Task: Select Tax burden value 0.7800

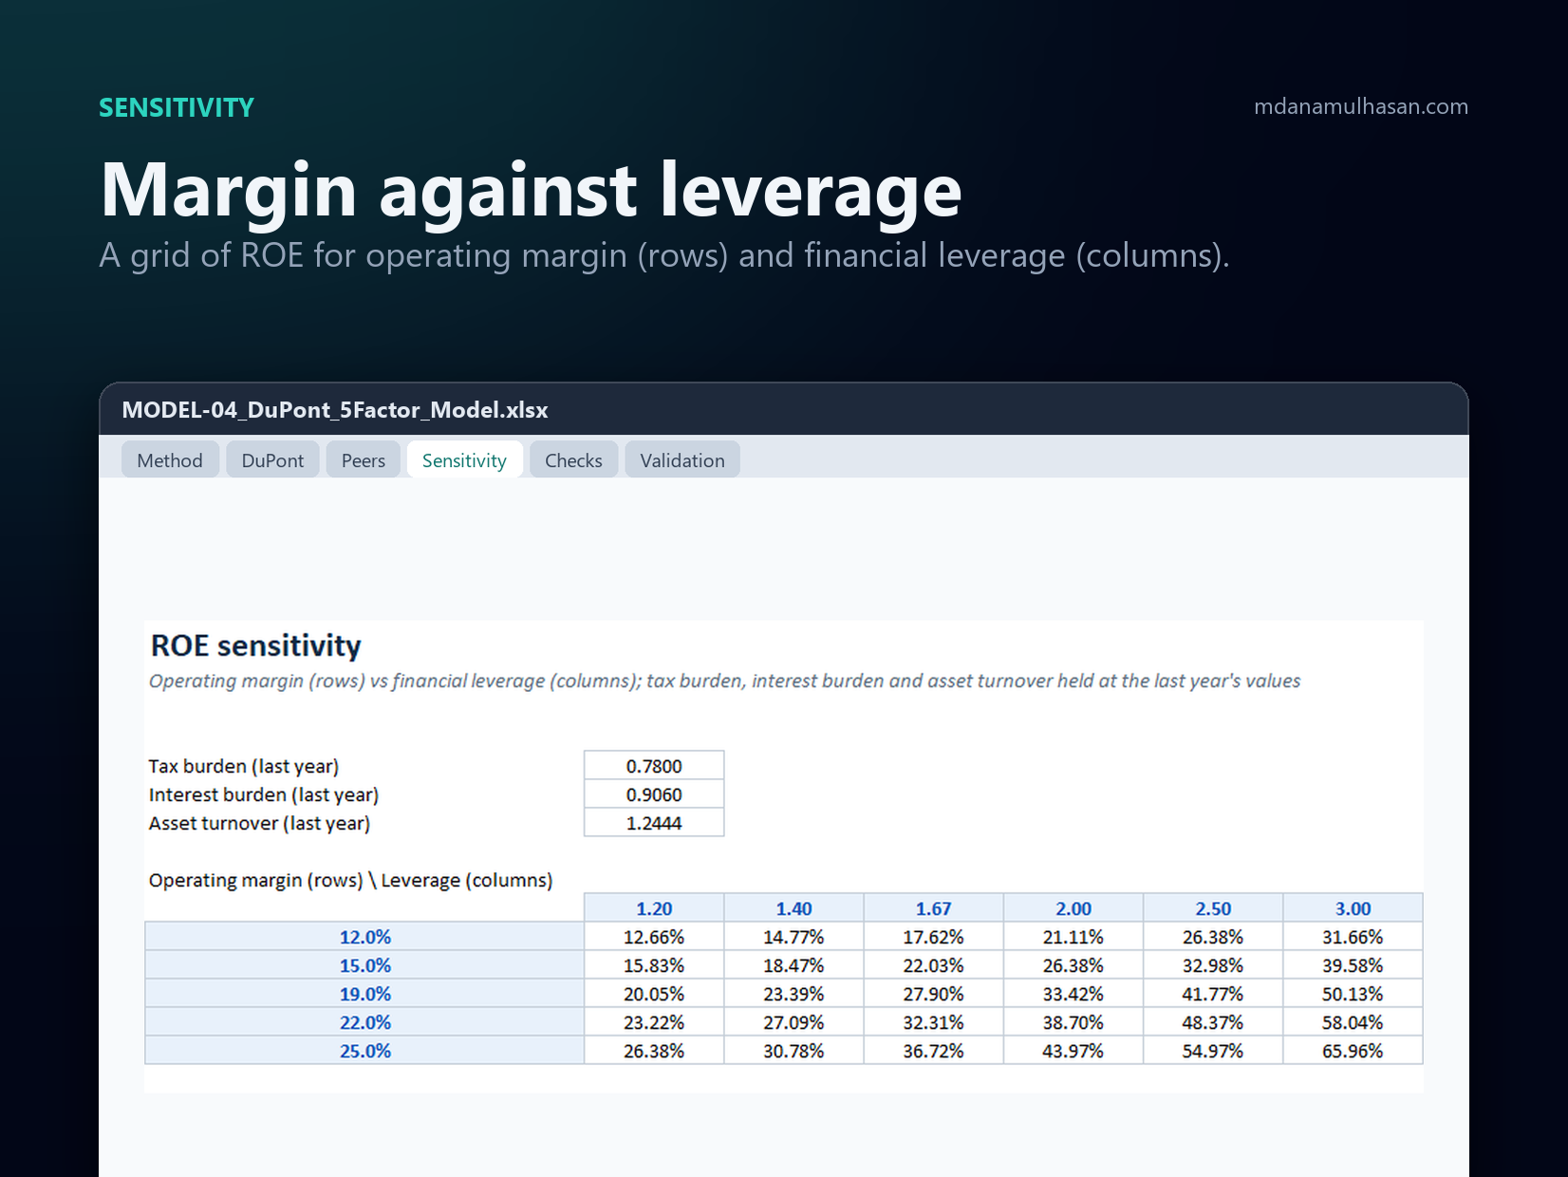Action: 654,766
